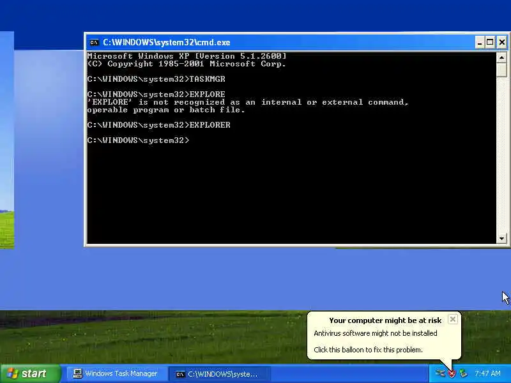
Task: Click the cmd.exe title bar icon
Action: click(x=94, y=42)
